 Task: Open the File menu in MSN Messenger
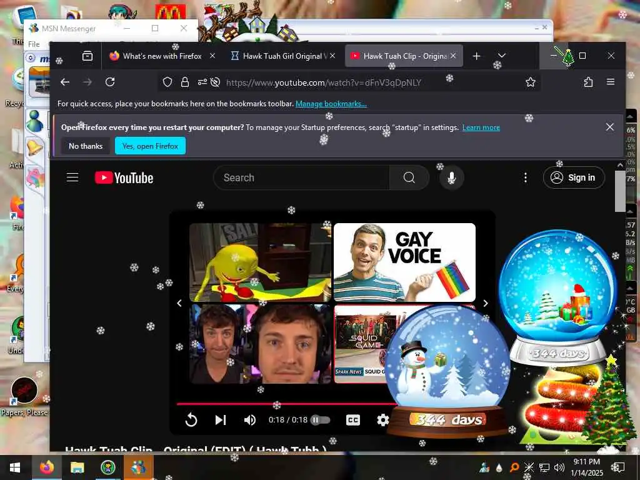[x=34, y=44]
